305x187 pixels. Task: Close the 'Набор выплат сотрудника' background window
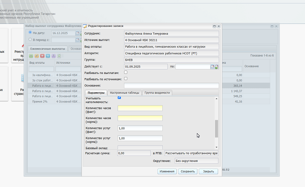(276, 26)
